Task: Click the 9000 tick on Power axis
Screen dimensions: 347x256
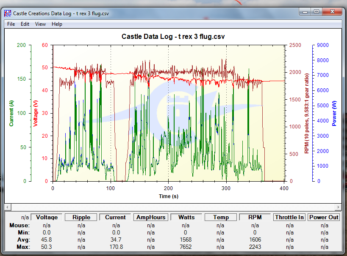Action: (323, 45)
